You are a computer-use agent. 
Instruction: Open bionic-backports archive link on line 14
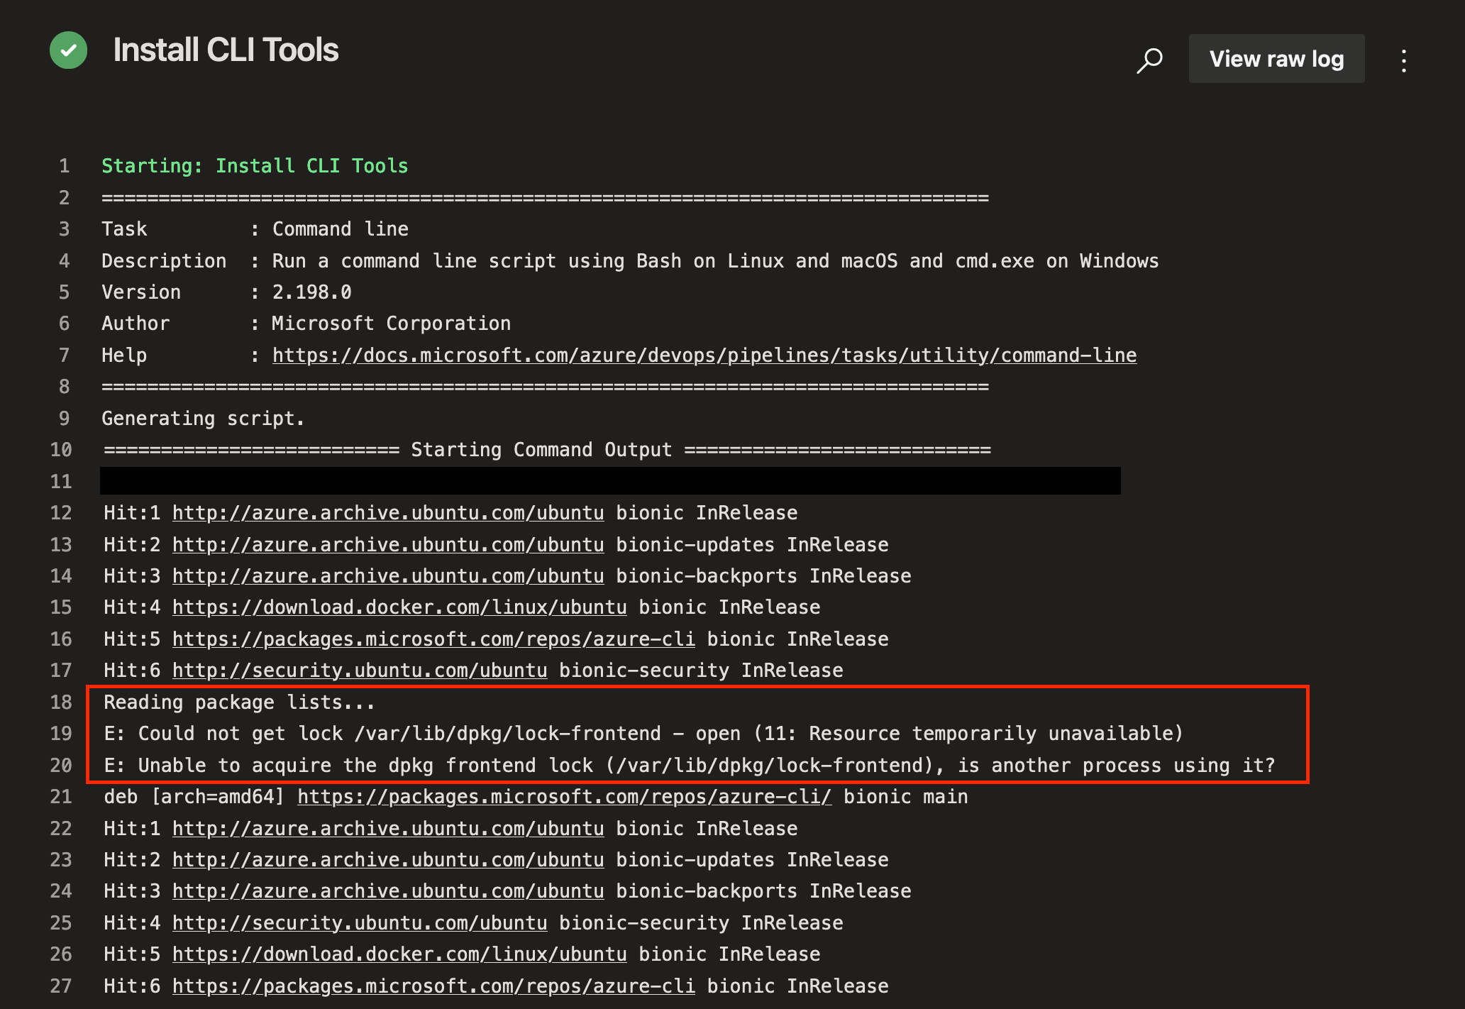[x=388, y=576]
